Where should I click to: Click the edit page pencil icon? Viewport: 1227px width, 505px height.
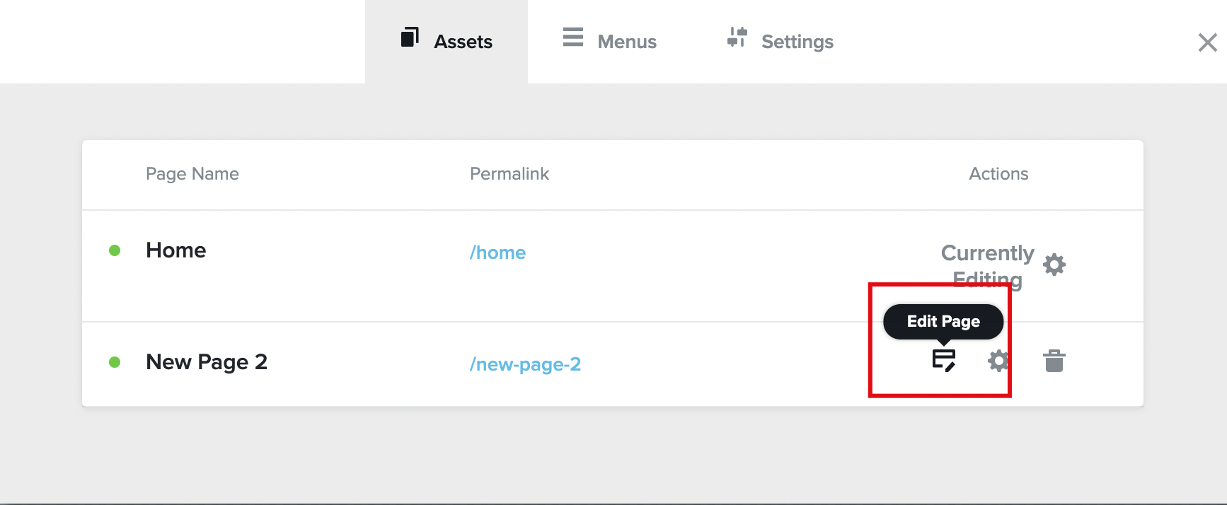[944, 360]
